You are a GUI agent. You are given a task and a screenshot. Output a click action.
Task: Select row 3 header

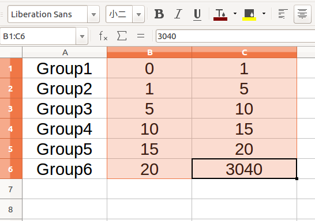[x=11, y=108]
